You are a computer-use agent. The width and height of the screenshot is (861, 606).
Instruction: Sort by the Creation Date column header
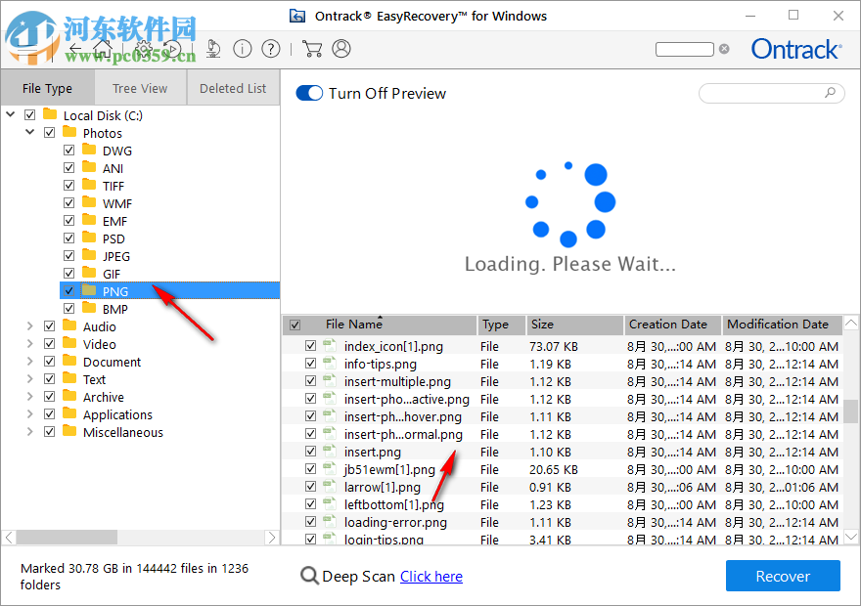672,325
